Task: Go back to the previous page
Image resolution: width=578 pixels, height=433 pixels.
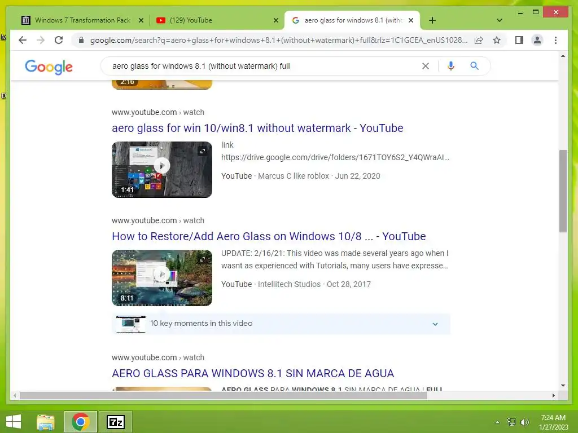Action: (x=23, y=40)
